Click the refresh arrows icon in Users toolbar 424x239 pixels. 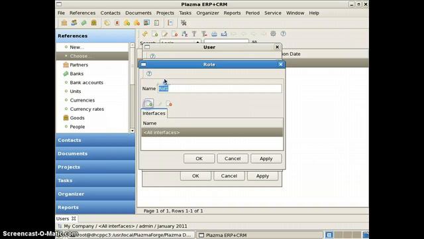tap(145, 34)
